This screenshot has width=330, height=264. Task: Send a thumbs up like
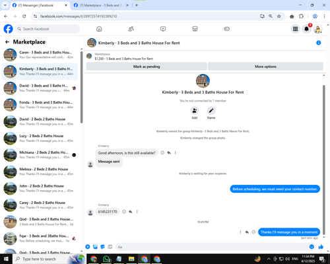click(321, 247)
